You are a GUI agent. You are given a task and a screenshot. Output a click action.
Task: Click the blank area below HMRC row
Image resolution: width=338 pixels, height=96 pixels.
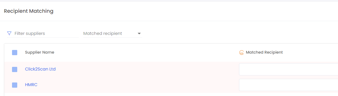(x=171, y=94)
